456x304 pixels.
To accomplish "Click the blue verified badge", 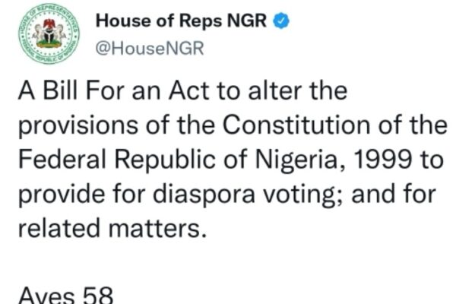I will click(x=281, y=21).
